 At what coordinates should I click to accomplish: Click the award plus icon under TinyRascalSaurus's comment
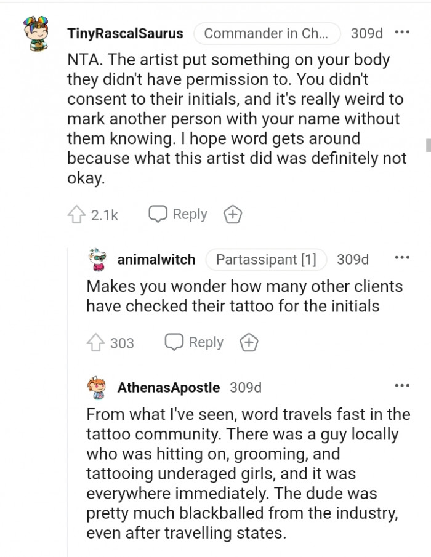tap(232, 214)
